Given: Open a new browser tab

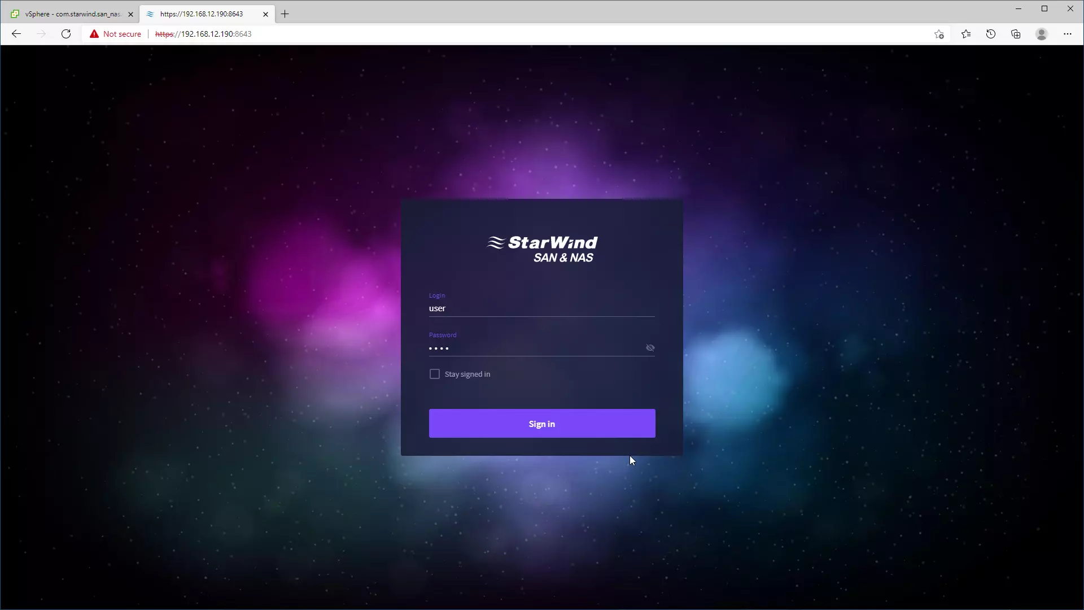Looking at the screenshot, I should (x=285, y=14).
